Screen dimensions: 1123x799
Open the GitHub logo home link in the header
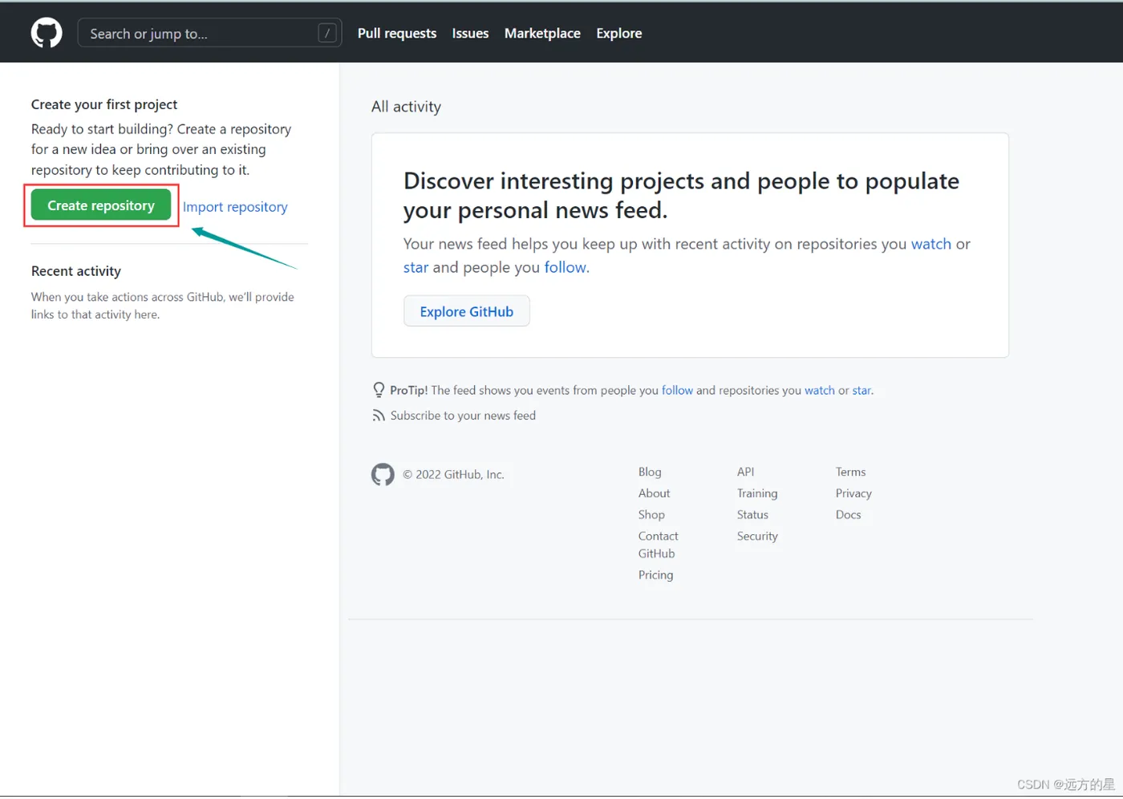coord(47,33)
